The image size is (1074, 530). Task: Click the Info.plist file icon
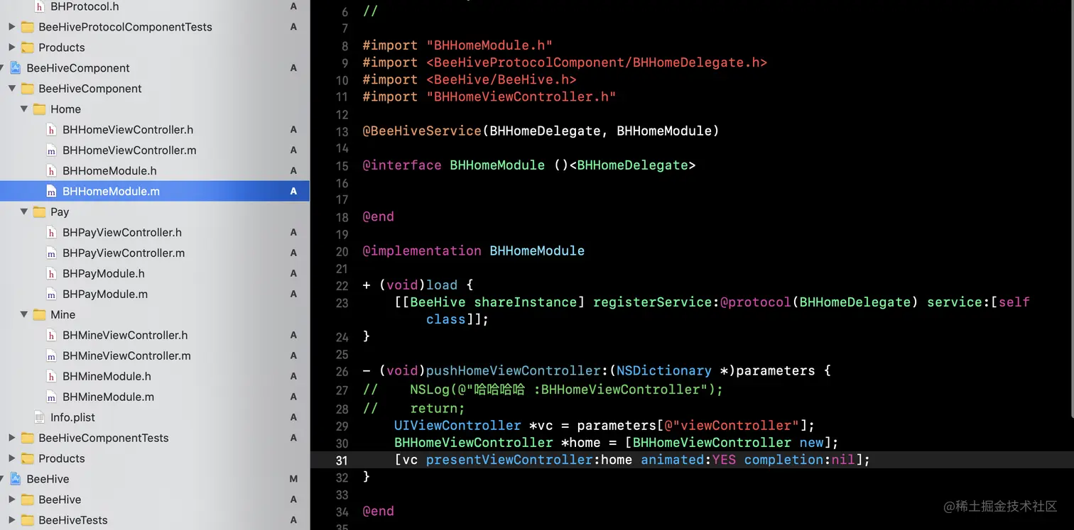tap(39, 418)
